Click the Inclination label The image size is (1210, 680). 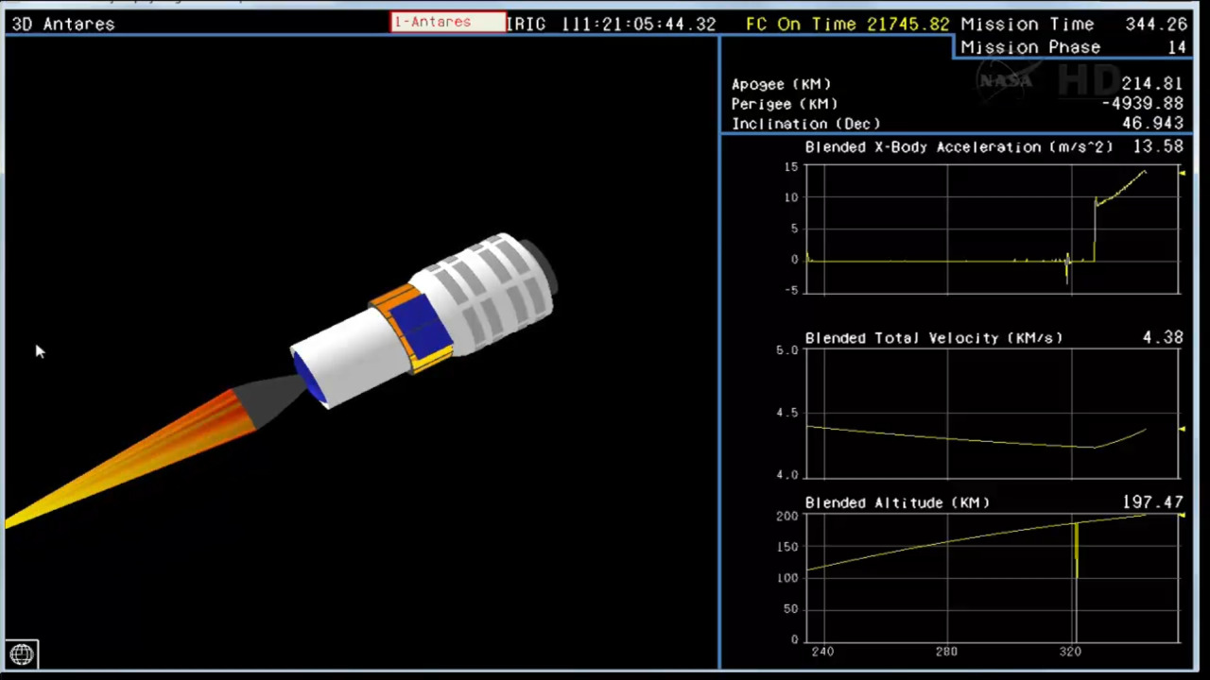805,124
